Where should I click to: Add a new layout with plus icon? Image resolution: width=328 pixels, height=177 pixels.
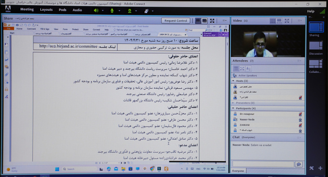tap(320, 168)
